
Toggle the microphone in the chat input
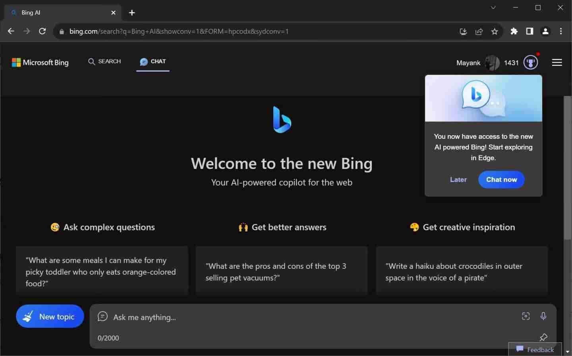coord(543,316)
